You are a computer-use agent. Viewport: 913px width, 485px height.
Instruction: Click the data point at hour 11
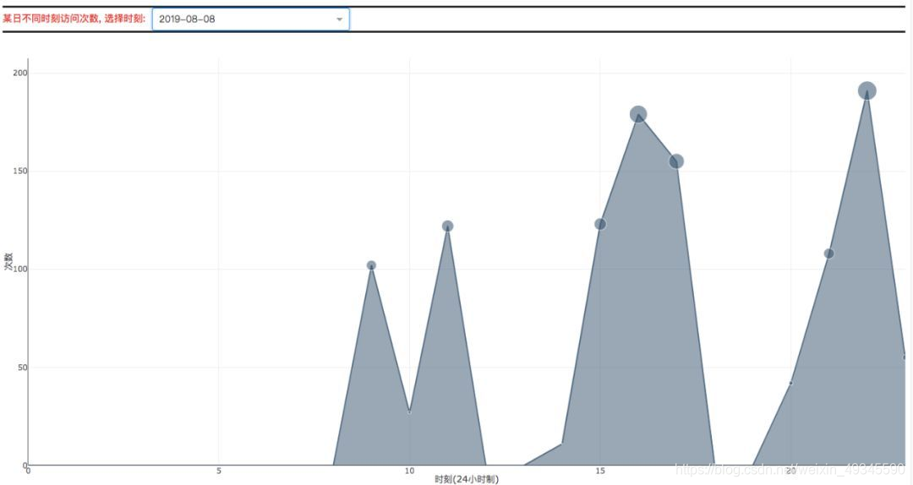coord(447,226)
